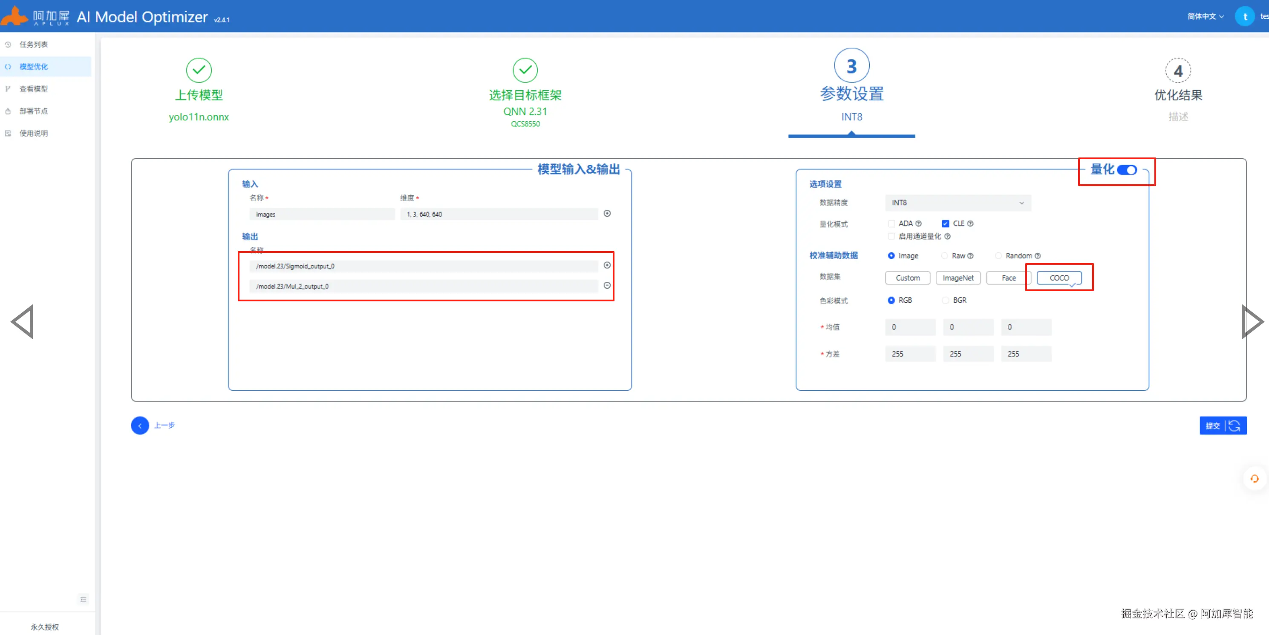
Task: Toggle the quantization switch off
Action: tap(1127, 170)
